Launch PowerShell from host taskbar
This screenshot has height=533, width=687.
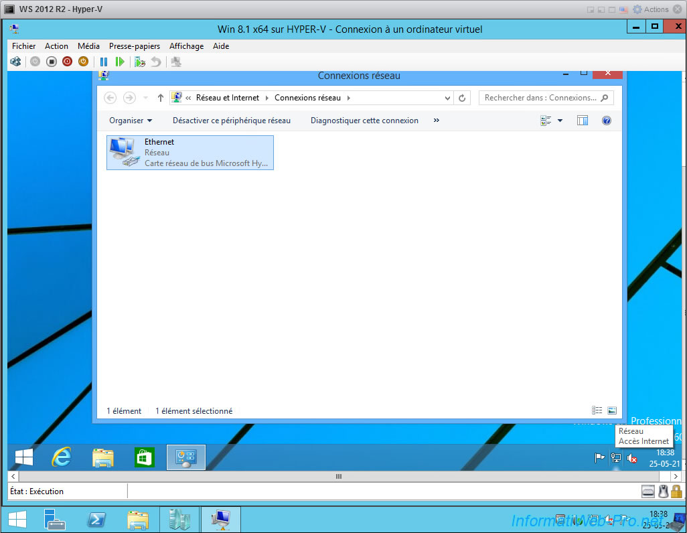click(96, 520)
